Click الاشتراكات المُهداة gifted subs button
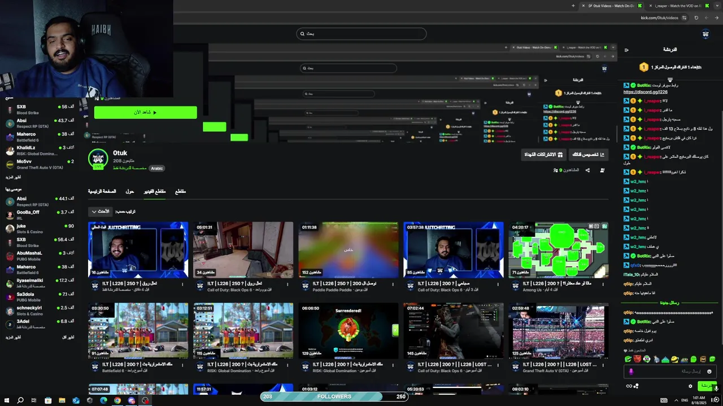723x406 pixels. click(x=543, y=155)
